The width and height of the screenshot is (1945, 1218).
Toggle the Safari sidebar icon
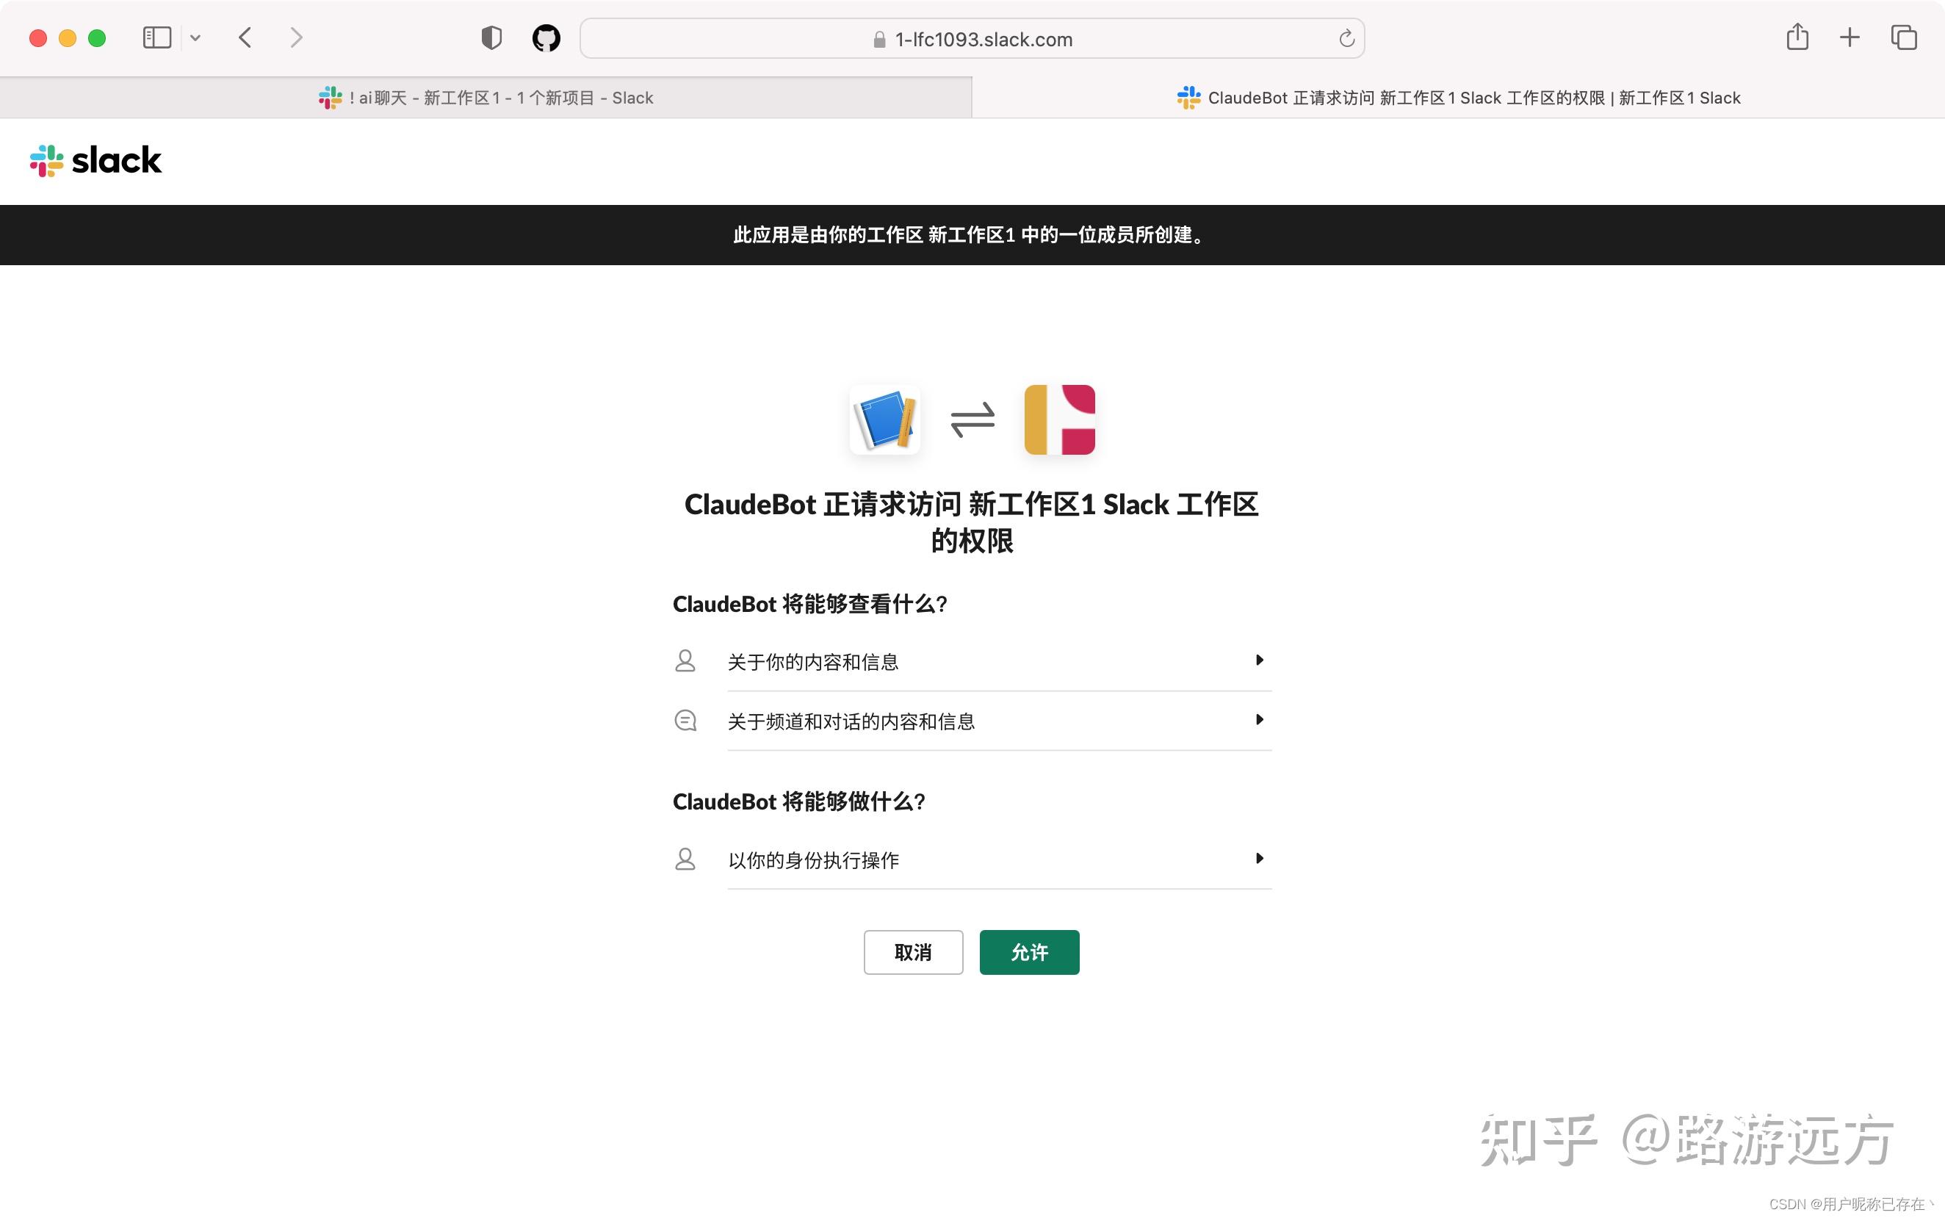click(x=157, y=38)
